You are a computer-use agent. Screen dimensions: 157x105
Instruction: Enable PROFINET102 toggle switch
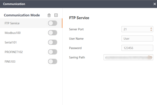[53, 52]
